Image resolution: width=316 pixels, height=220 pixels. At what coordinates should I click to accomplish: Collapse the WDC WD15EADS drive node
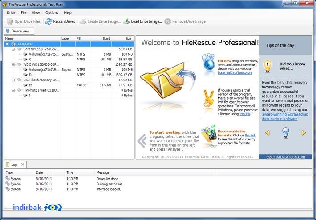tap(13, 64)
